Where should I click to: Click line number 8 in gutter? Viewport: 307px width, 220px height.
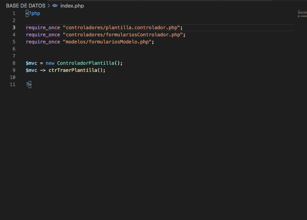pos(14,63)
